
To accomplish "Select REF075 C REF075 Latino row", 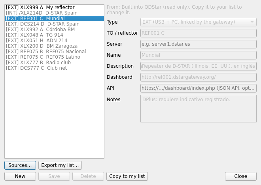I will pyautogui.click(x=54, y=57).
